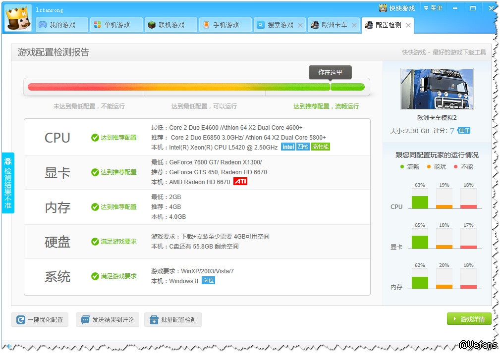Click the colorful icon on 单机游戏 tab
Image resolution: width=503 pixels, height=355 pixels.
point(97,25)
